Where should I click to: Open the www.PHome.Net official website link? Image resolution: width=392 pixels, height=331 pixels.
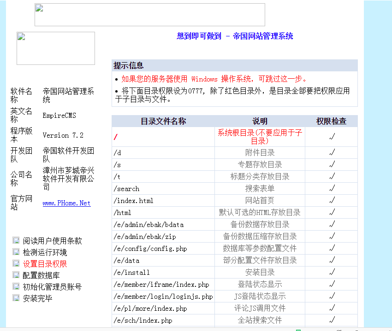pos(66,203)
